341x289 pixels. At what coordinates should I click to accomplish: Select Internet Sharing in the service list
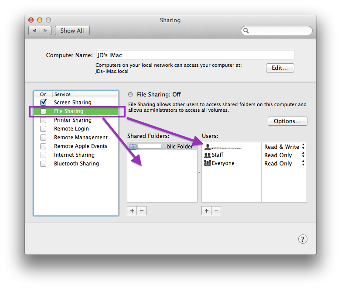[x=74, y=155]
